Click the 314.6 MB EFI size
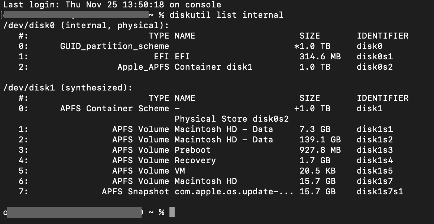This screenshot has width=434, height=224. [x=320, y=57]
